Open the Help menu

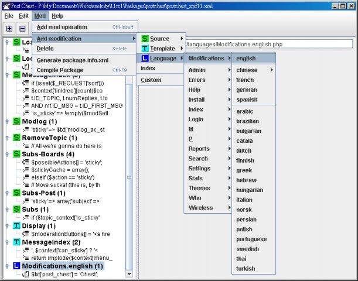[x=57, y=16]
